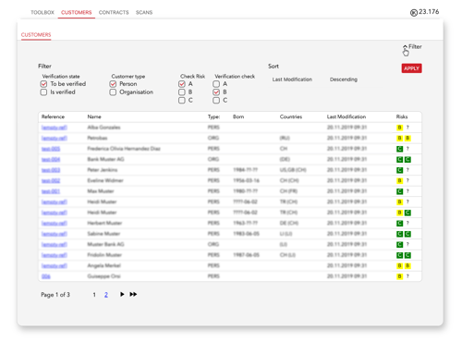The width and height of the screenshot is (462, 341).
Task: Open empty ref link for Angela Merkel
Action: click(55, 266)
